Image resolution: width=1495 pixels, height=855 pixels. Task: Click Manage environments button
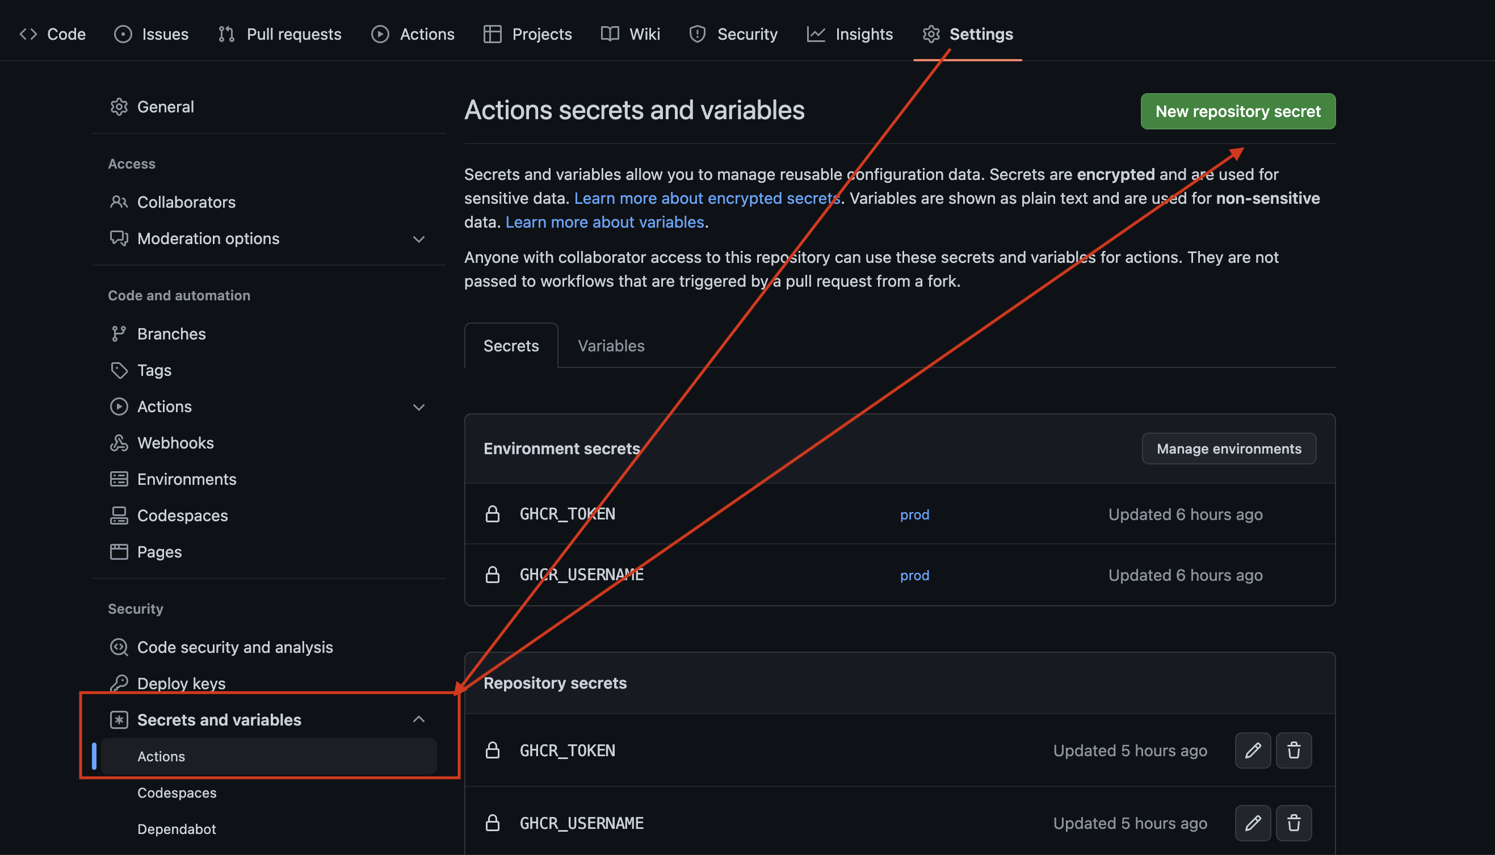click(1229, 448)
